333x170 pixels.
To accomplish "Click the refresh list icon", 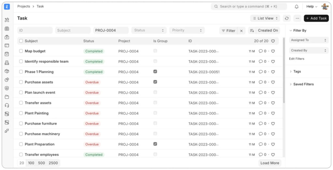I will pyautogui.click(x=287, y=18).
